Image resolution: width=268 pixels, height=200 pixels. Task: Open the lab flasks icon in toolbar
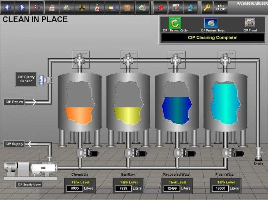point(67,8)
